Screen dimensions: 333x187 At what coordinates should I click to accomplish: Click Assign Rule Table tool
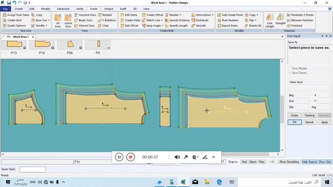tap(16, 15)
